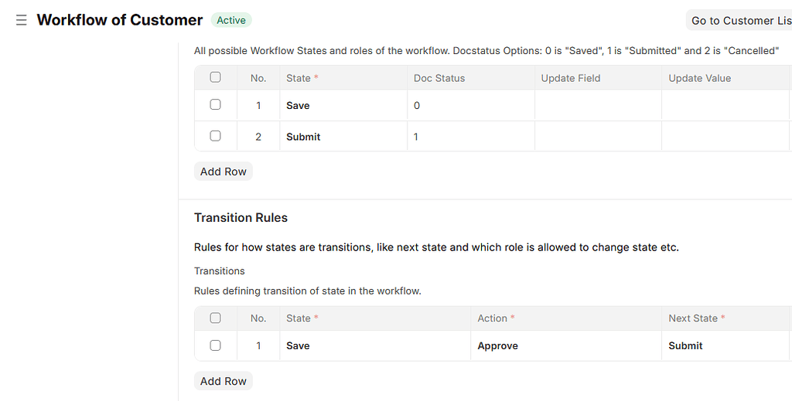Click the Transition Rules section heading
The width and height of the screenshot is (792, 401).
point(241,217)
